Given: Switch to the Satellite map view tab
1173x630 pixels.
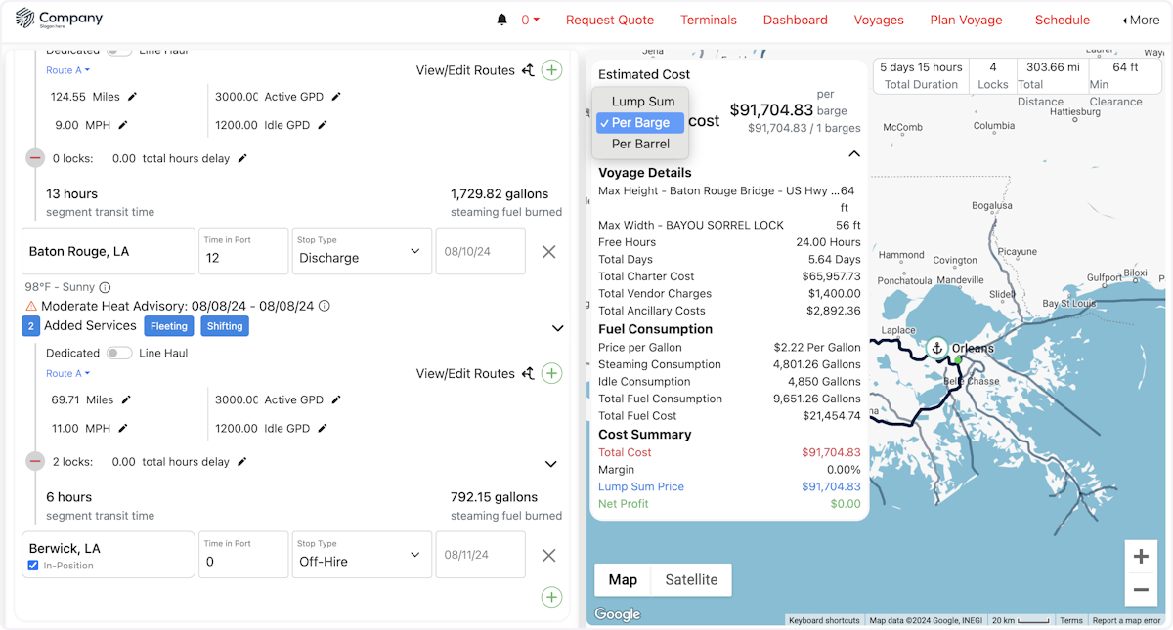Looking at the screenshot, I should tap(690, 579).
